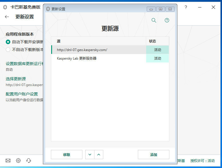The height and width of the screenshot is (168, 222).
Task: Open the settings gear icon in the main window footer
Action: (18, 161)
